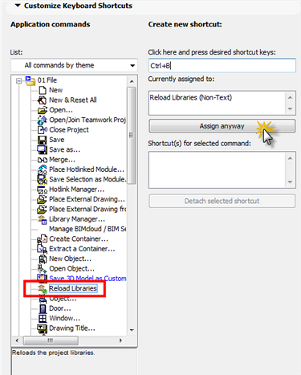Viewport: 301px width, 375px height.
Task: Click the Drawing Title icon
Action: 42,328
